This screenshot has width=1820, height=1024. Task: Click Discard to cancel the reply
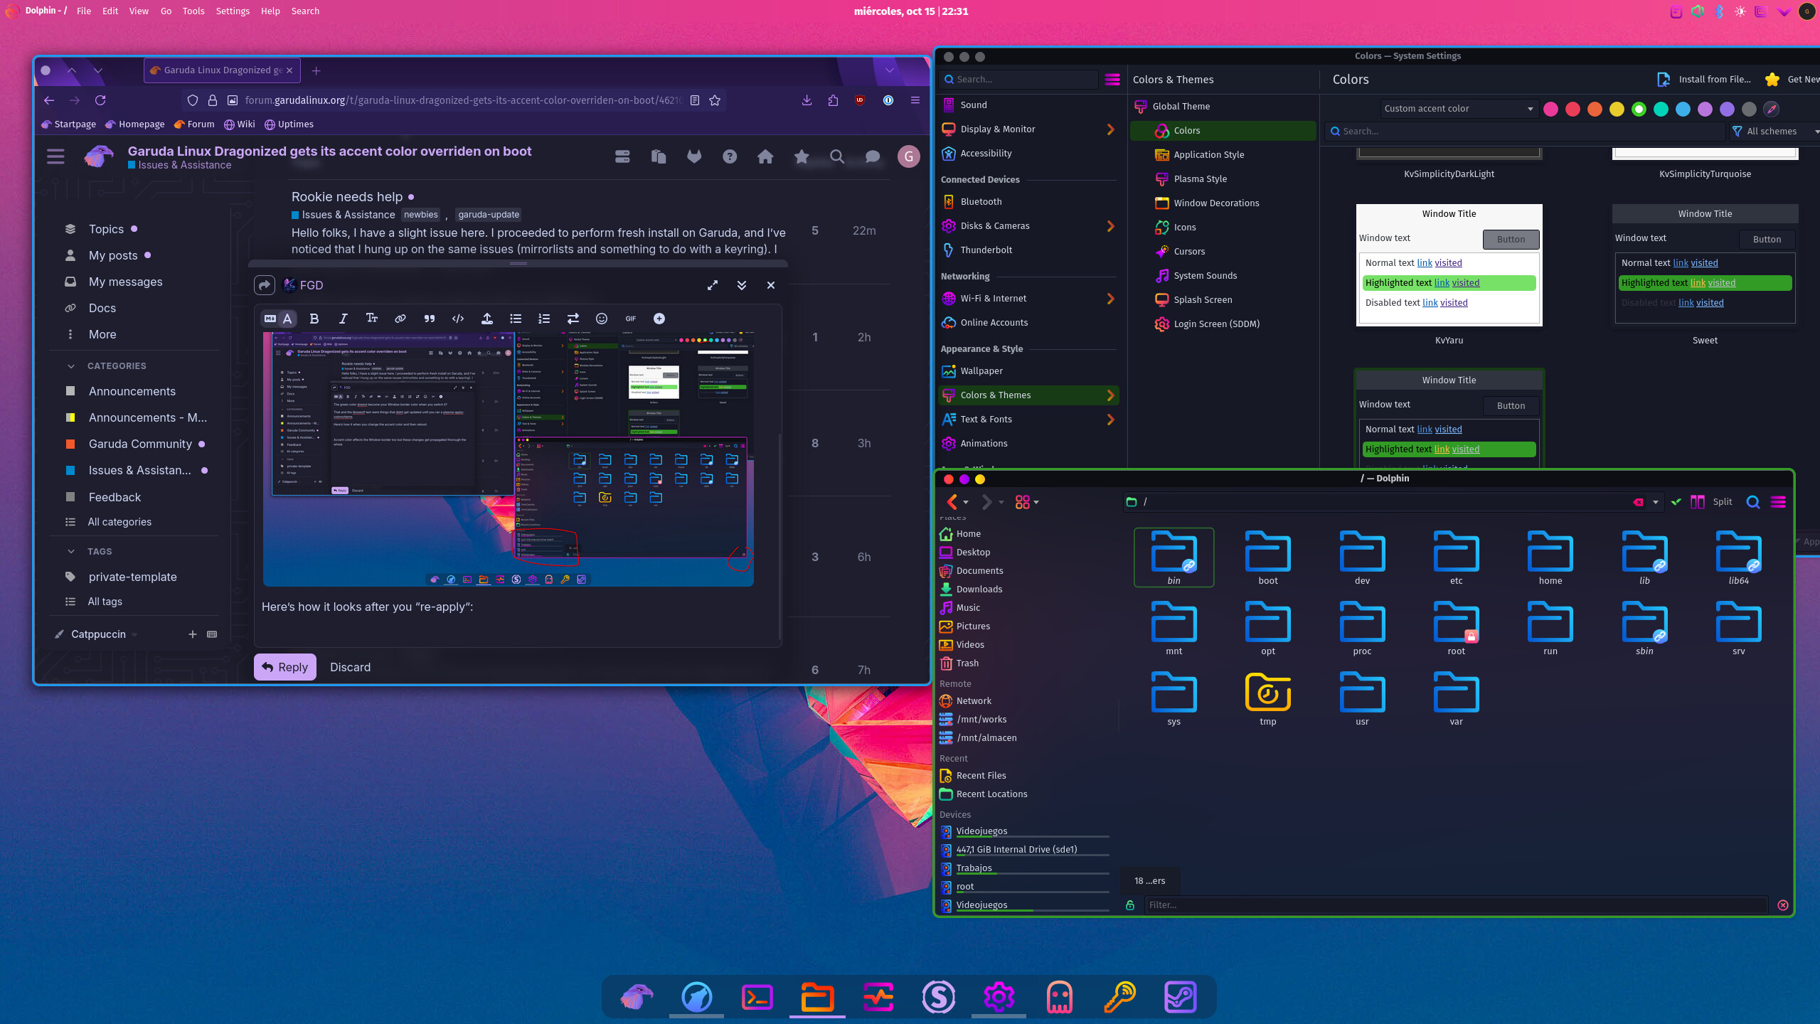pos(350,667)
